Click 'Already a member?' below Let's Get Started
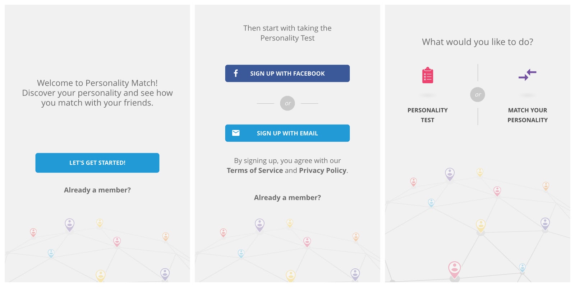Screen dimensions: 575x287 click(97, 190)
